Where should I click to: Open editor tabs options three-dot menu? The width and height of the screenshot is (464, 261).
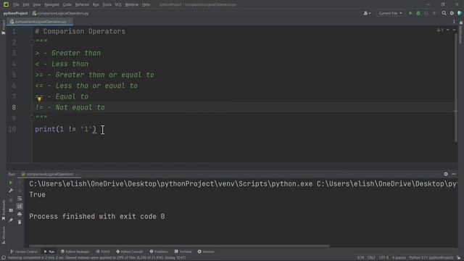(454, 22)
